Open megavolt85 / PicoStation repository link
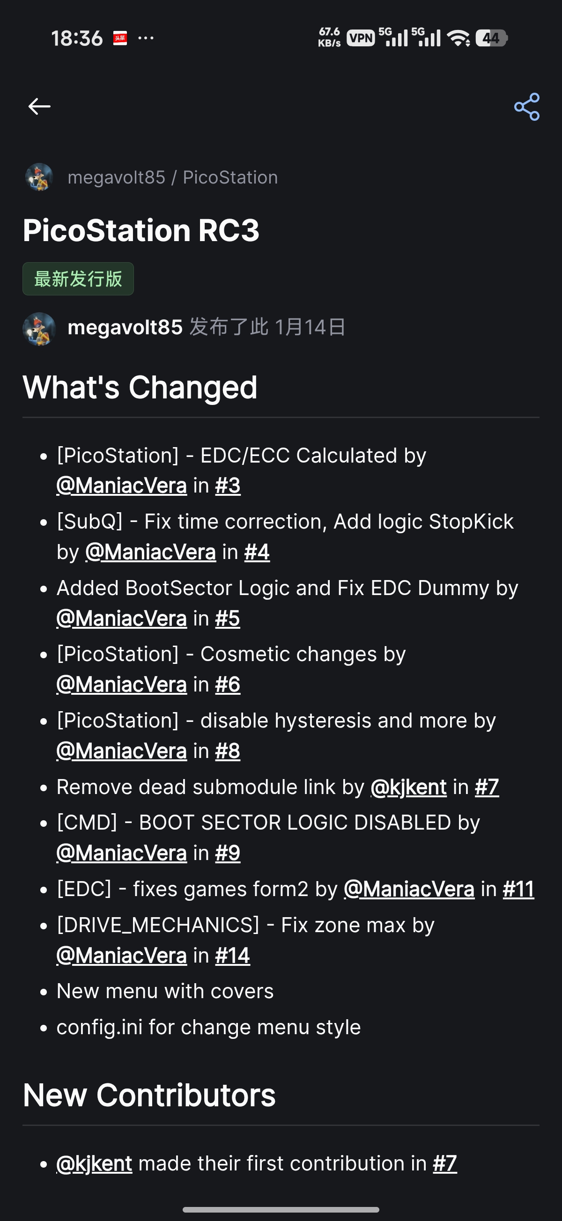 click(173, 177)
